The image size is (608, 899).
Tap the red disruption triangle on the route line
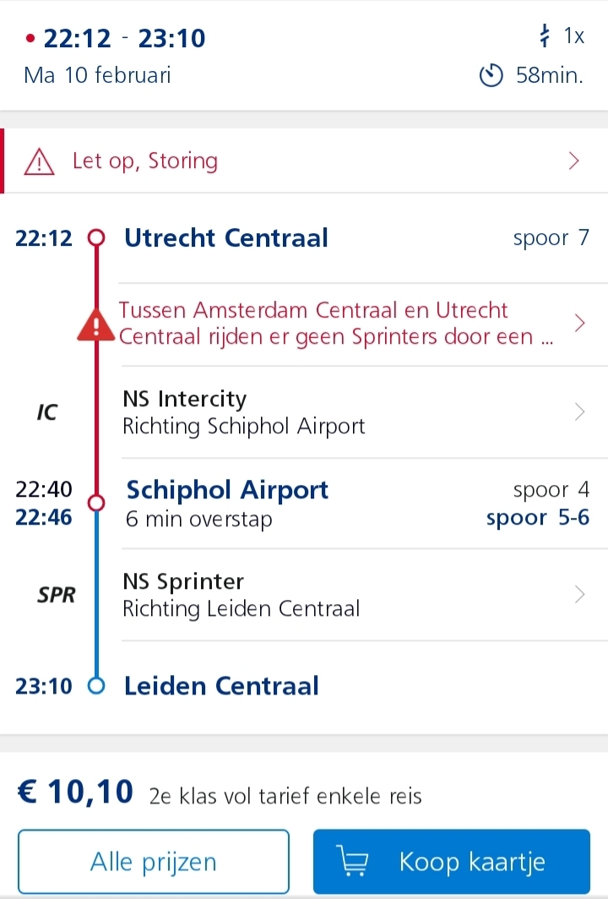coord(96,324)
